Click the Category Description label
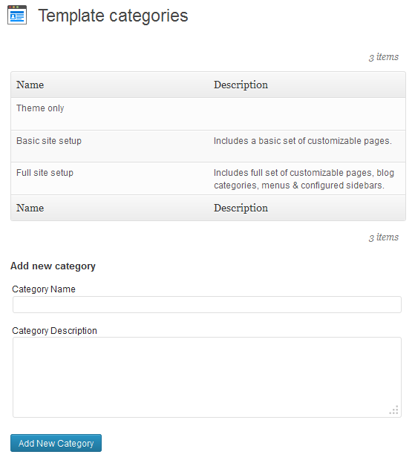415x463 pixels. tap(54, 331)
